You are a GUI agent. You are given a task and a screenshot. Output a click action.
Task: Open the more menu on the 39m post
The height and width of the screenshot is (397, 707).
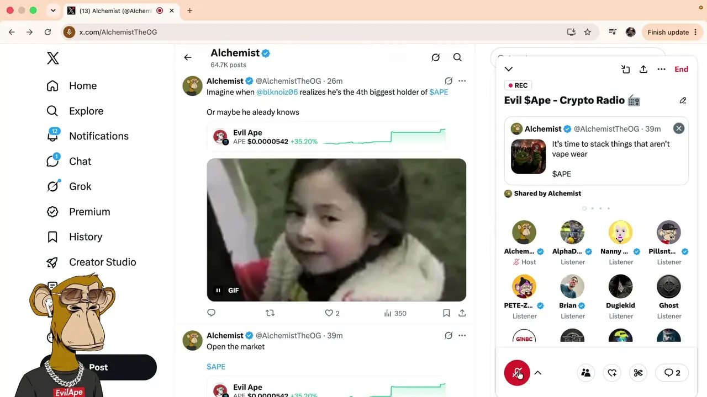click(462, 335)
